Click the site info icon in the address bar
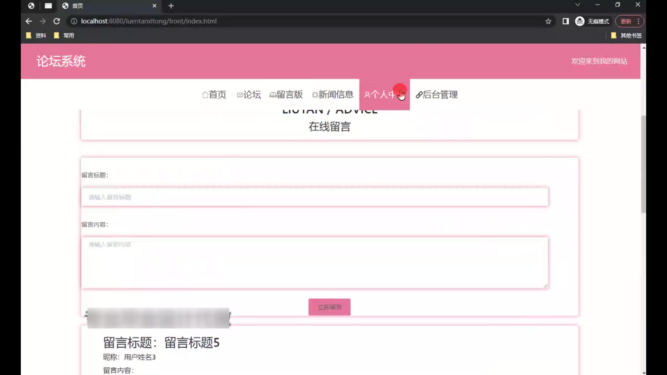Screen dimensions: 667x375 tap(74, 21)
